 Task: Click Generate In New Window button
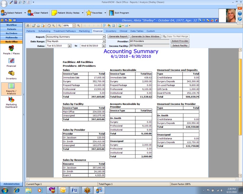point(145,36)
